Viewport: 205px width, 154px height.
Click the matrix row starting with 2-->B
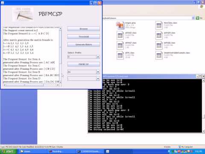tap(18, 46)
